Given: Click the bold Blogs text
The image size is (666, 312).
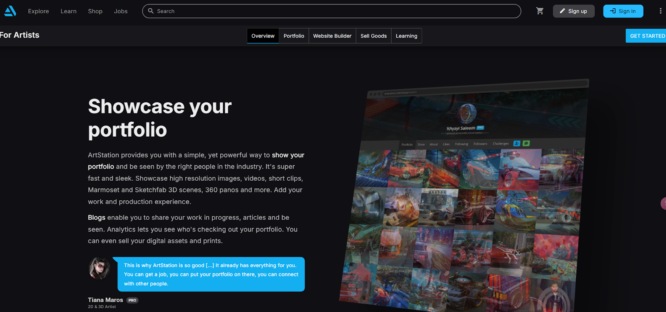Looking at the screenshot, I should pyautogui.click(x=97, y=217).
